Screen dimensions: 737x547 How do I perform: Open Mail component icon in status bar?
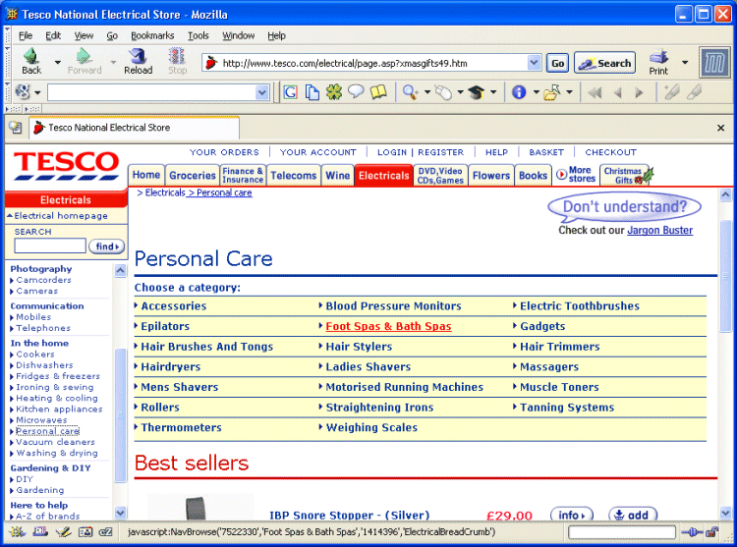pyautogui.click(x=40, y=532)
